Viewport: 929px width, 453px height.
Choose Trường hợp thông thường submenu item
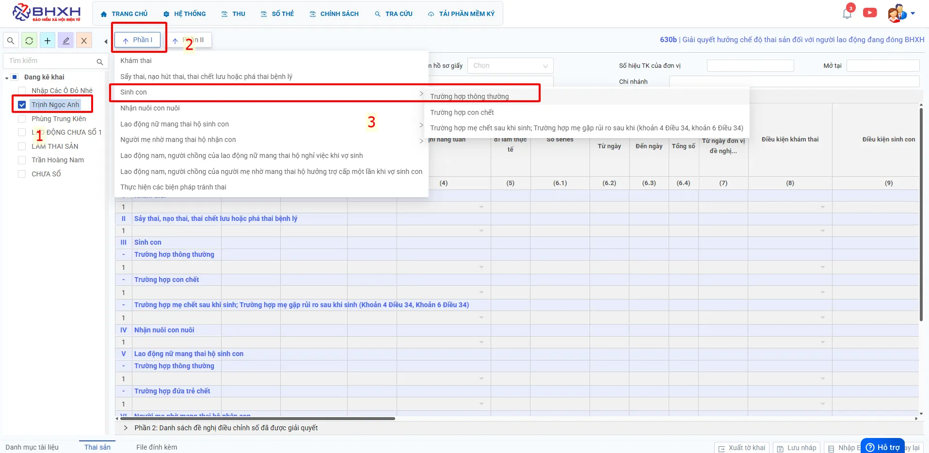[587, 96]
